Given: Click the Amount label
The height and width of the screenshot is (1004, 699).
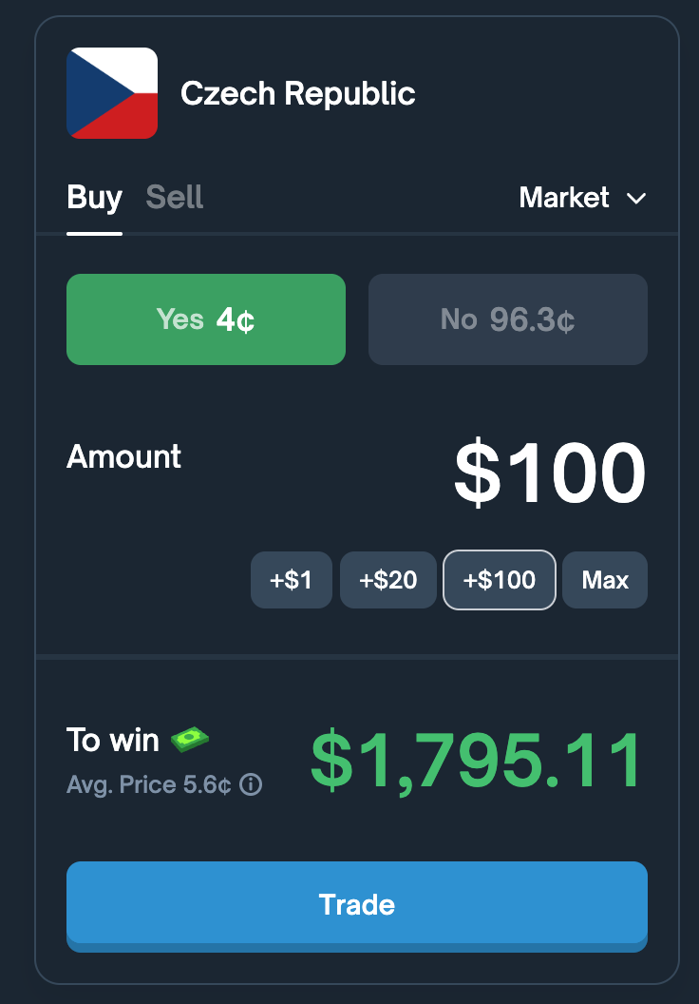Looking at the screenshot, I should point(124,456).
